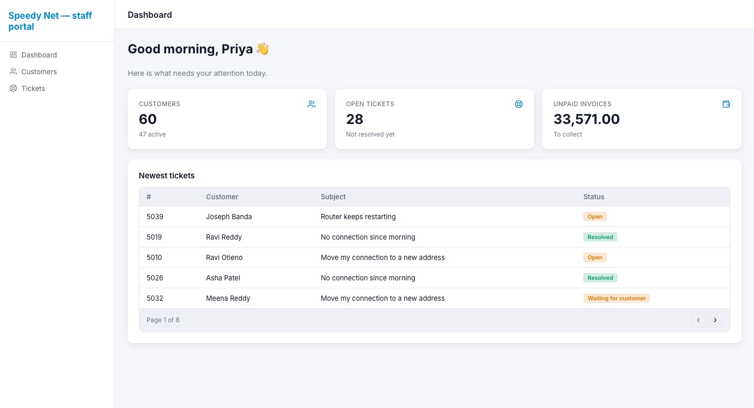This screenshot has width=754, height=408.
Task: Click the Open status badge for ticket 5039
Action: click(595, 217)
